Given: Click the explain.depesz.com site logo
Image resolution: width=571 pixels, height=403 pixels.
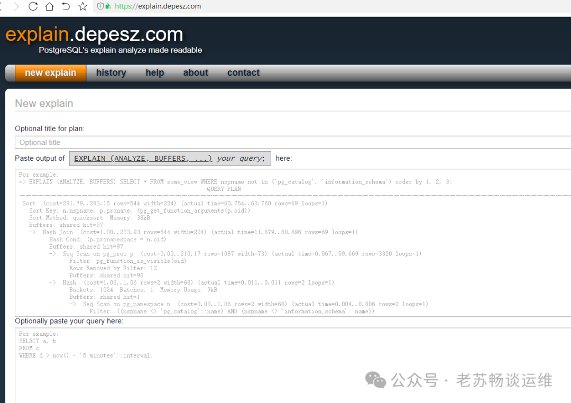Looking at the screenshot, I should [x=94, y=34].
